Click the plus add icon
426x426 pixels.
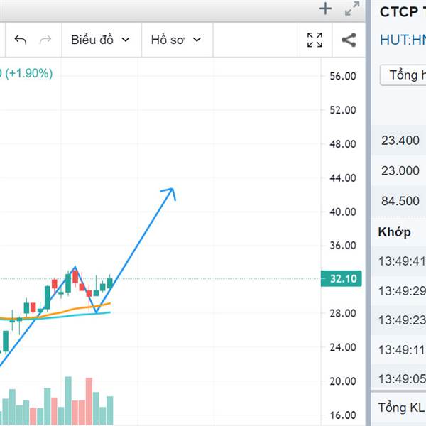coord(325,9)
